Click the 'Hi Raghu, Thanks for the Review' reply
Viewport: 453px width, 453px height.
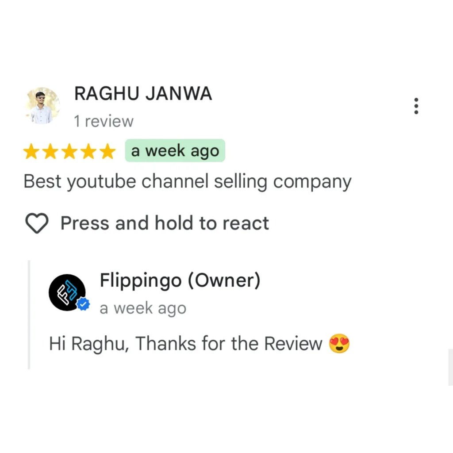[185, 344]
